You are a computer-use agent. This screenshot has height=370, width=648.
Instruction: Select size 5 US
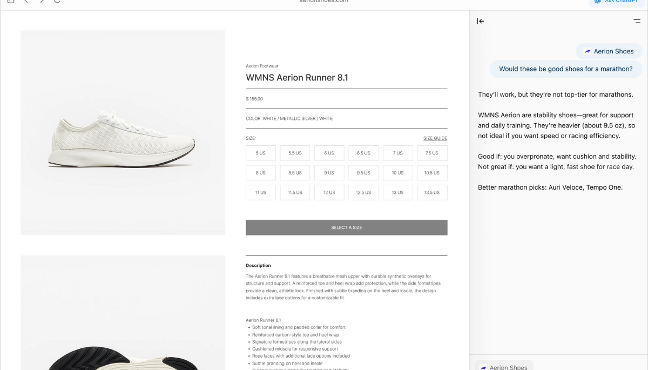coord(260,153)
